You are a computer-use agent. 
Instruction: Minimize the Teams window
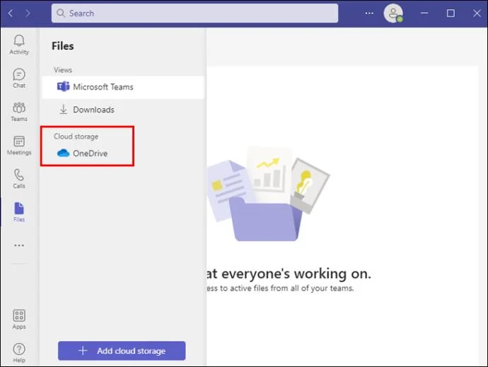click(424, 13)
